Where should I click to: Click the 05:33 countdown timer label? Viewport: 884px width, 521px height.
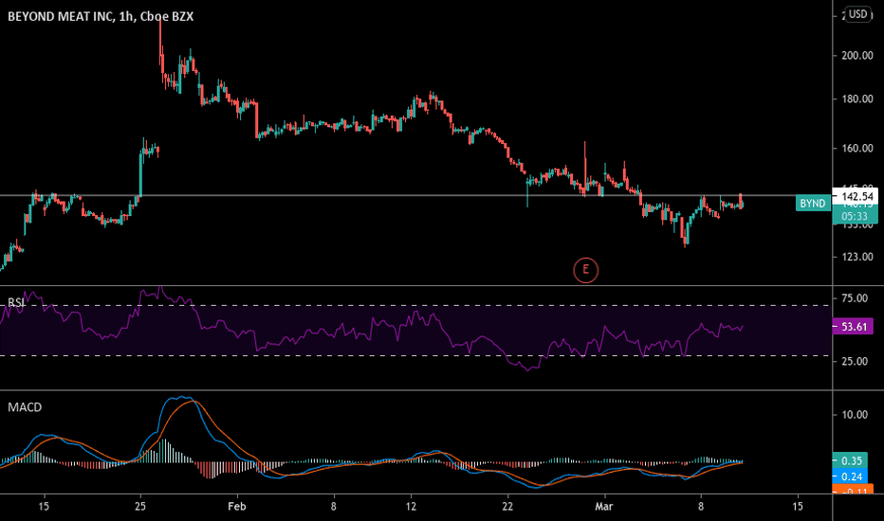point(855,216)
